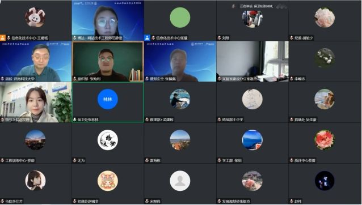Select the red flower avatar
The image size is (362, 205).
click(x=325, y=140)
